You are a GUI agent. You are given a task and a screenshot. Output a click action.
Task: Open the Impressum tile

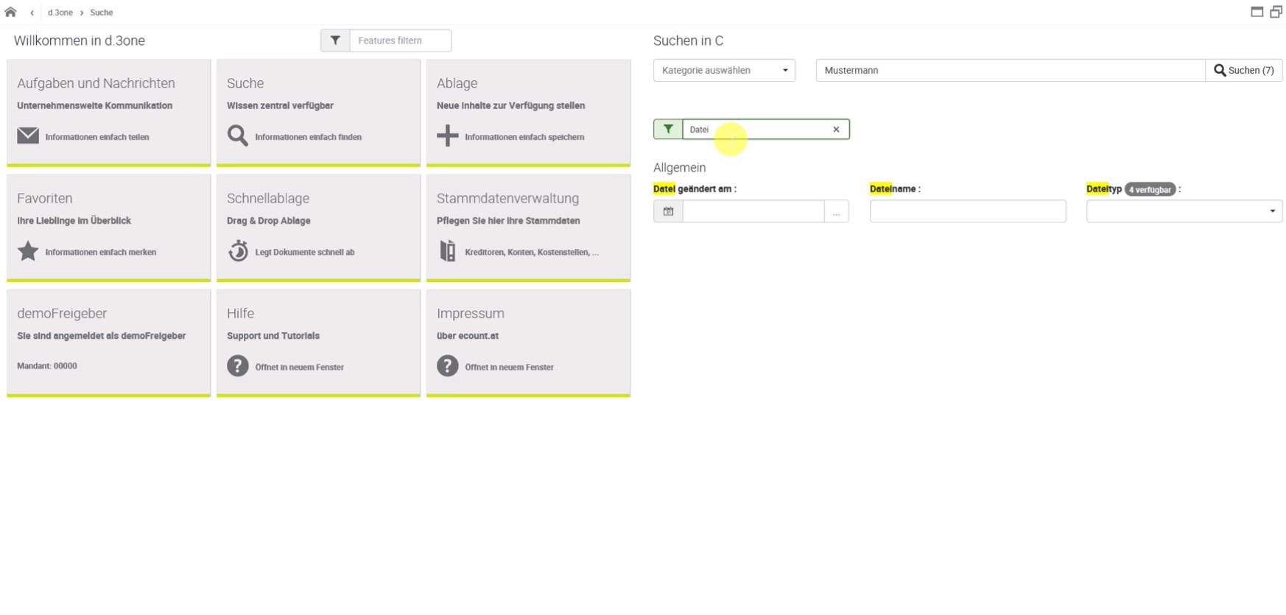528,342
